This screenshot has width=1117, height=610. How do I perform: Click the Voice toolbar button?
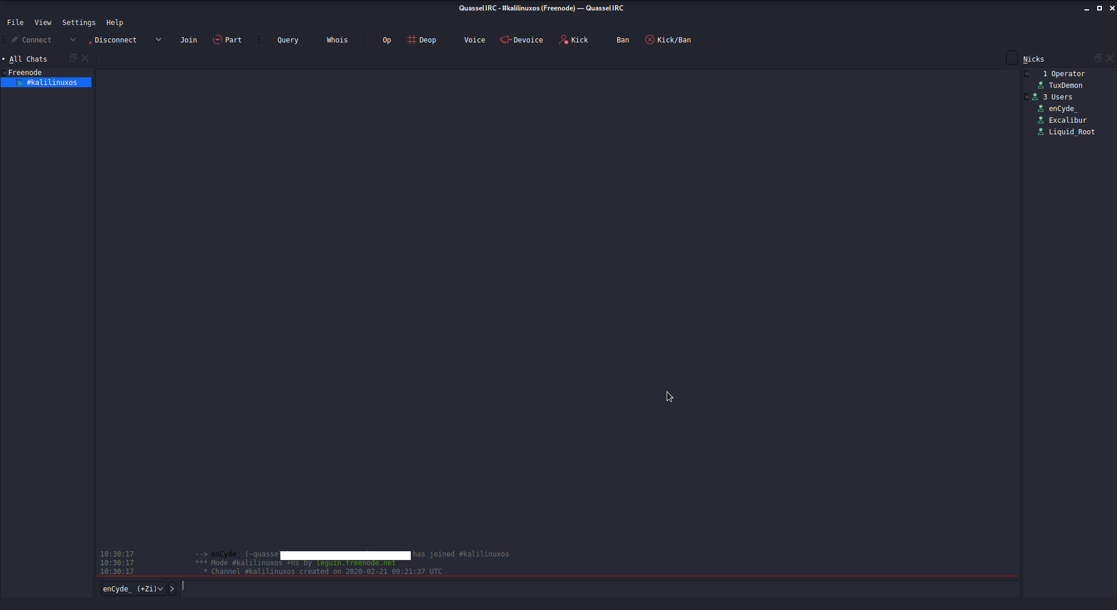click(x=474, y=40)
